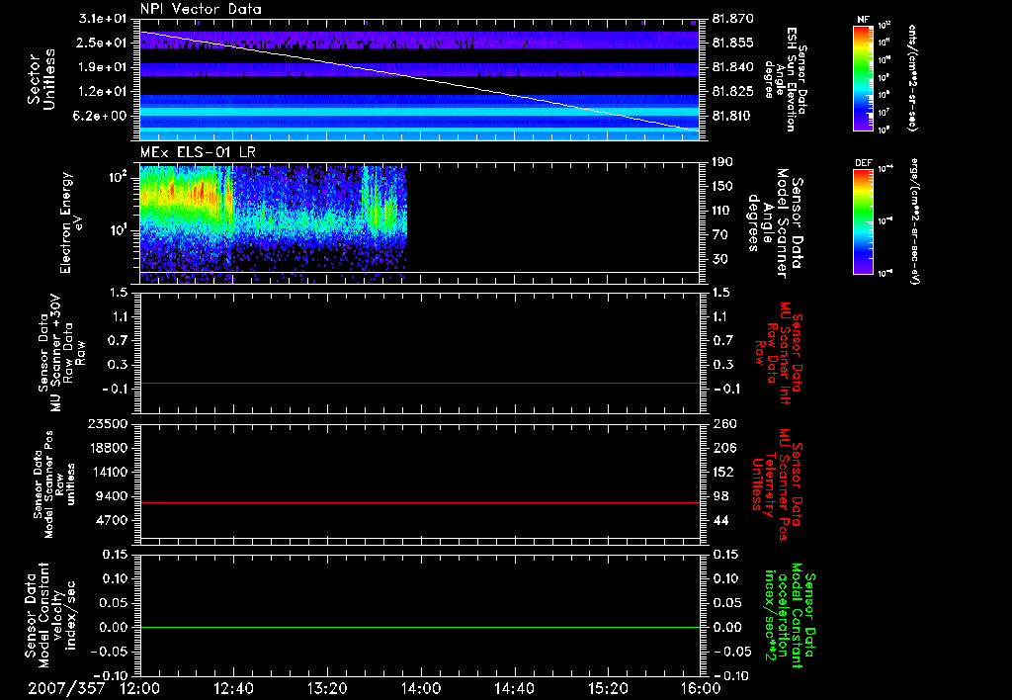The image size is (1012, 700).
Task: Select the 16:00 end time label
Action: click(700, 688)
